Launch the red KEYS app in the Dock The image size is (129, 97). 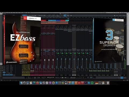(x=82, y=83)
